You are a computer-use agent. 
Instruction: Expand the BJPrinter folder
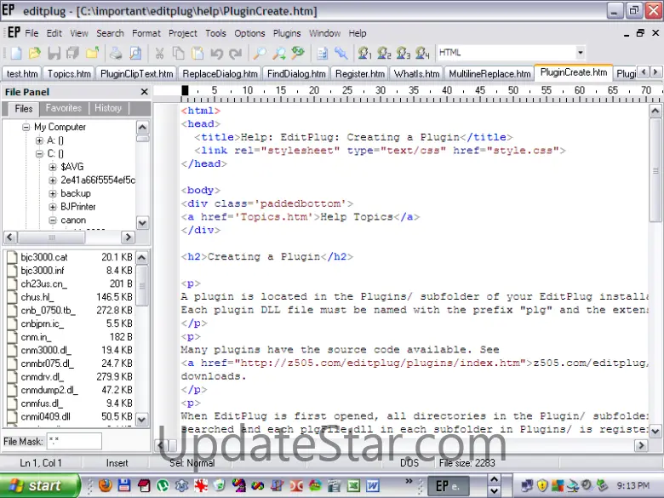[53, 207]
